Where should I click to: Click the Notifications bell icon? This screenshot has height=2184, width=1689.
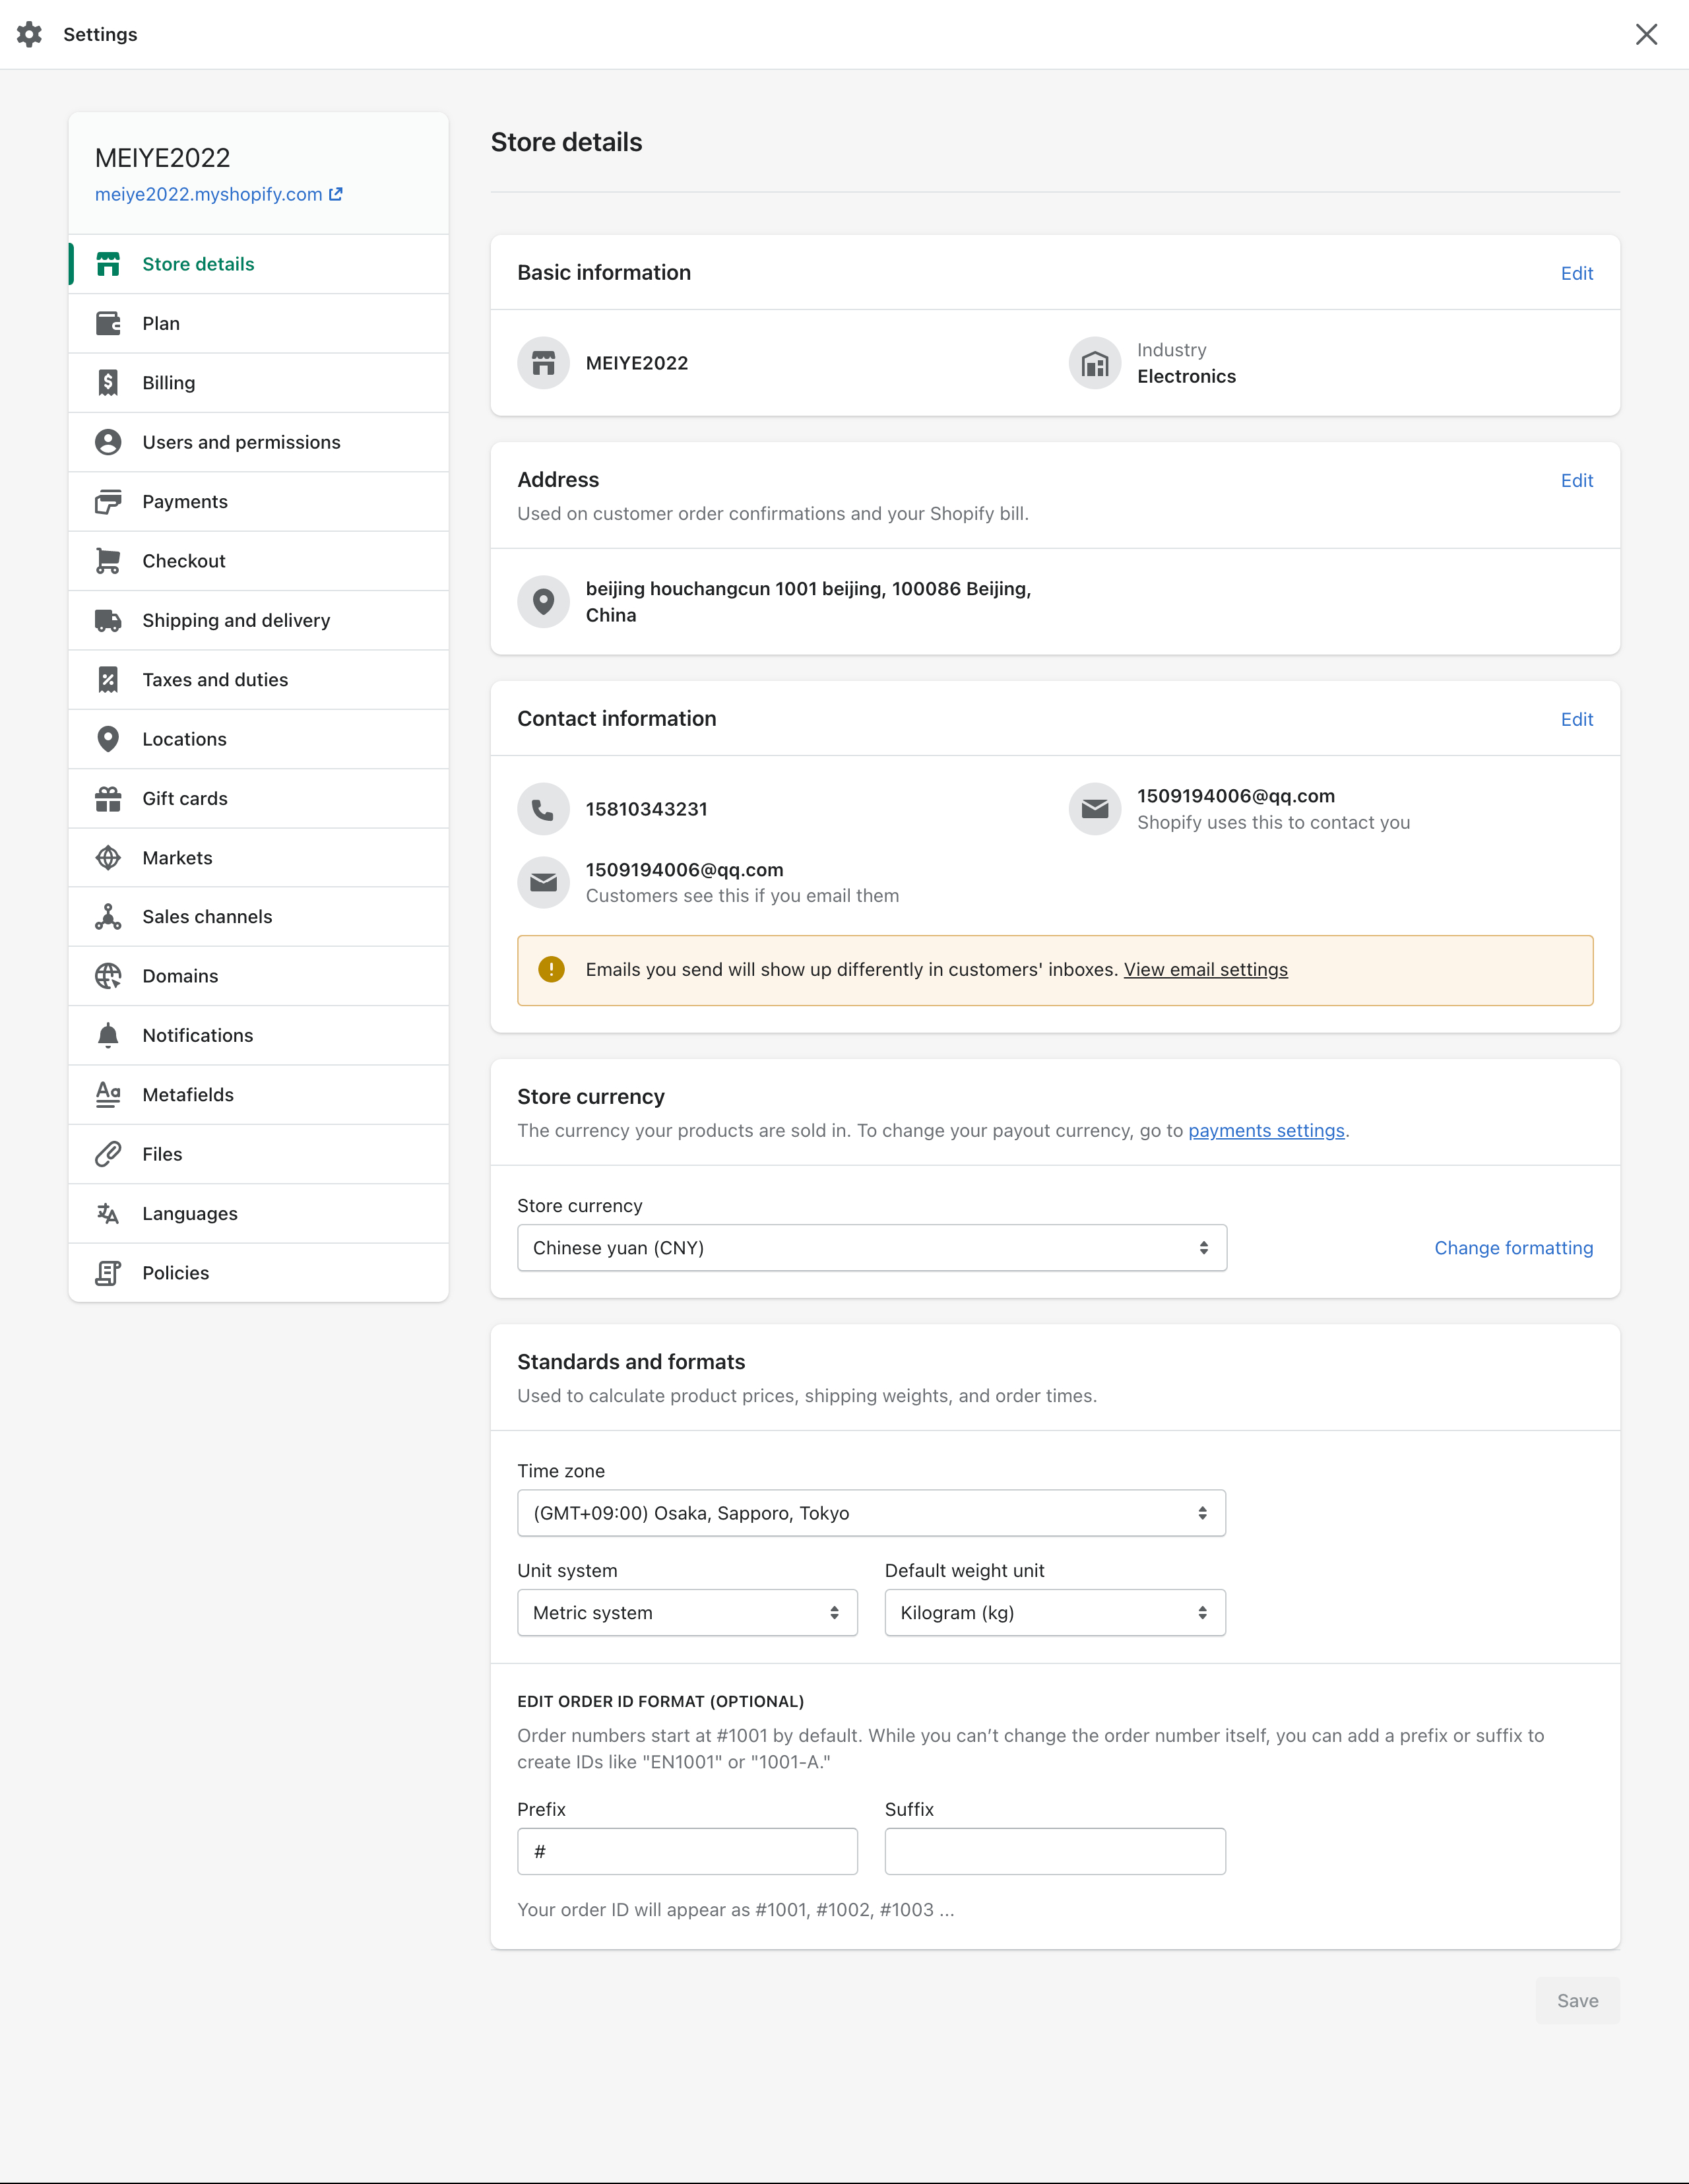pos(108,1035)
